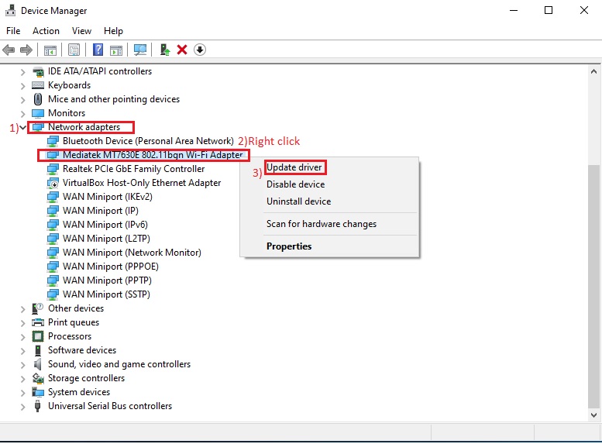The width and height of the screenshot is (602, 444).
Task: Click the circled down-arrow toolbar icon
Action: tap(200, 50)
